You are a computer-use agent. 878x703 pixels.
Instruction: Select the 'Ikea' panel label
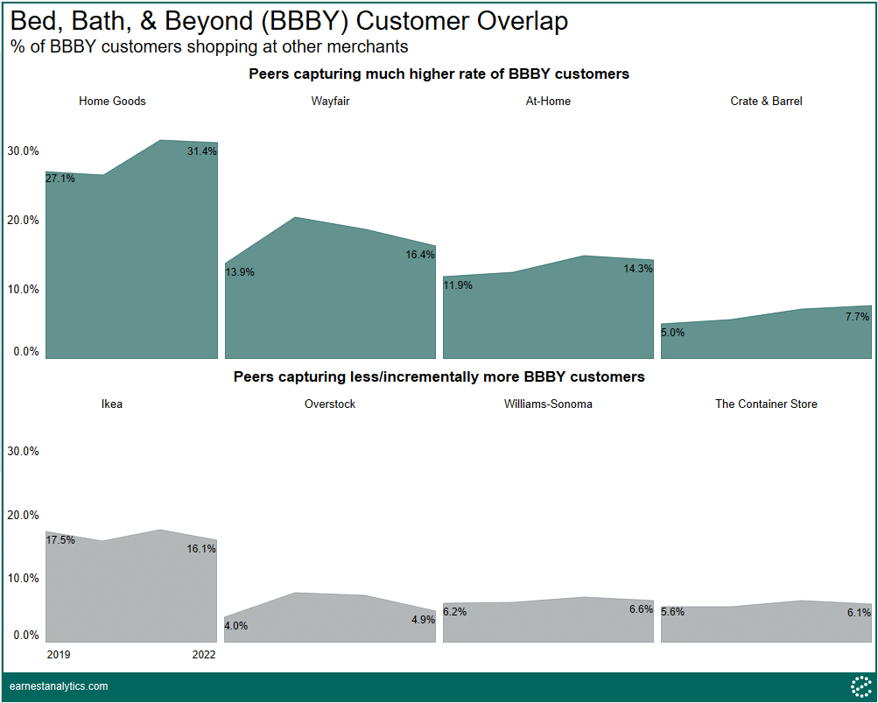coord(112,404)
